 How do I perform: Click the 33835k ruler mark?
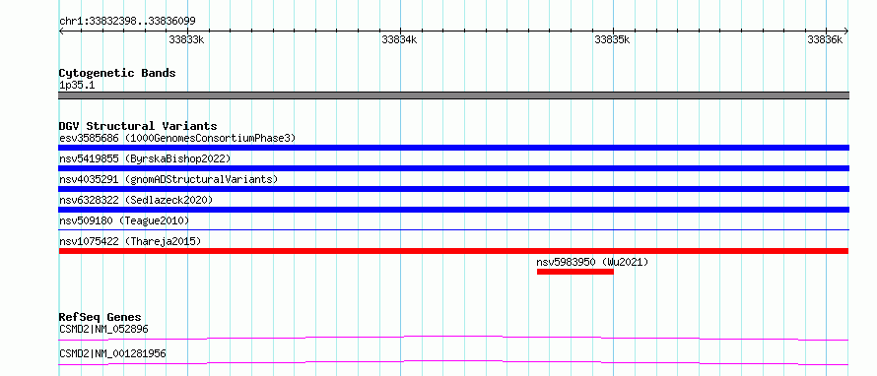pyautogui.click(x=613, y=39)
